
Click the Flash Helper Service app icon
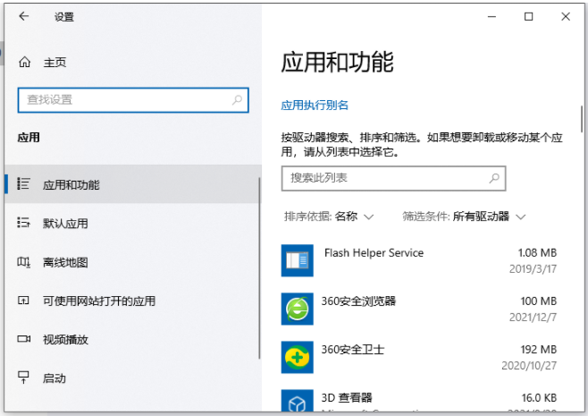click(x=296, y=260)
